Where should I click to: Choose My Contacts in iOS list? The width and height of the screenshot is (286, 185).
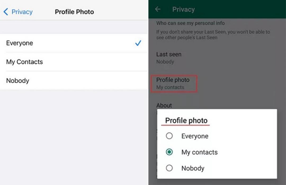tap(74, 62)
